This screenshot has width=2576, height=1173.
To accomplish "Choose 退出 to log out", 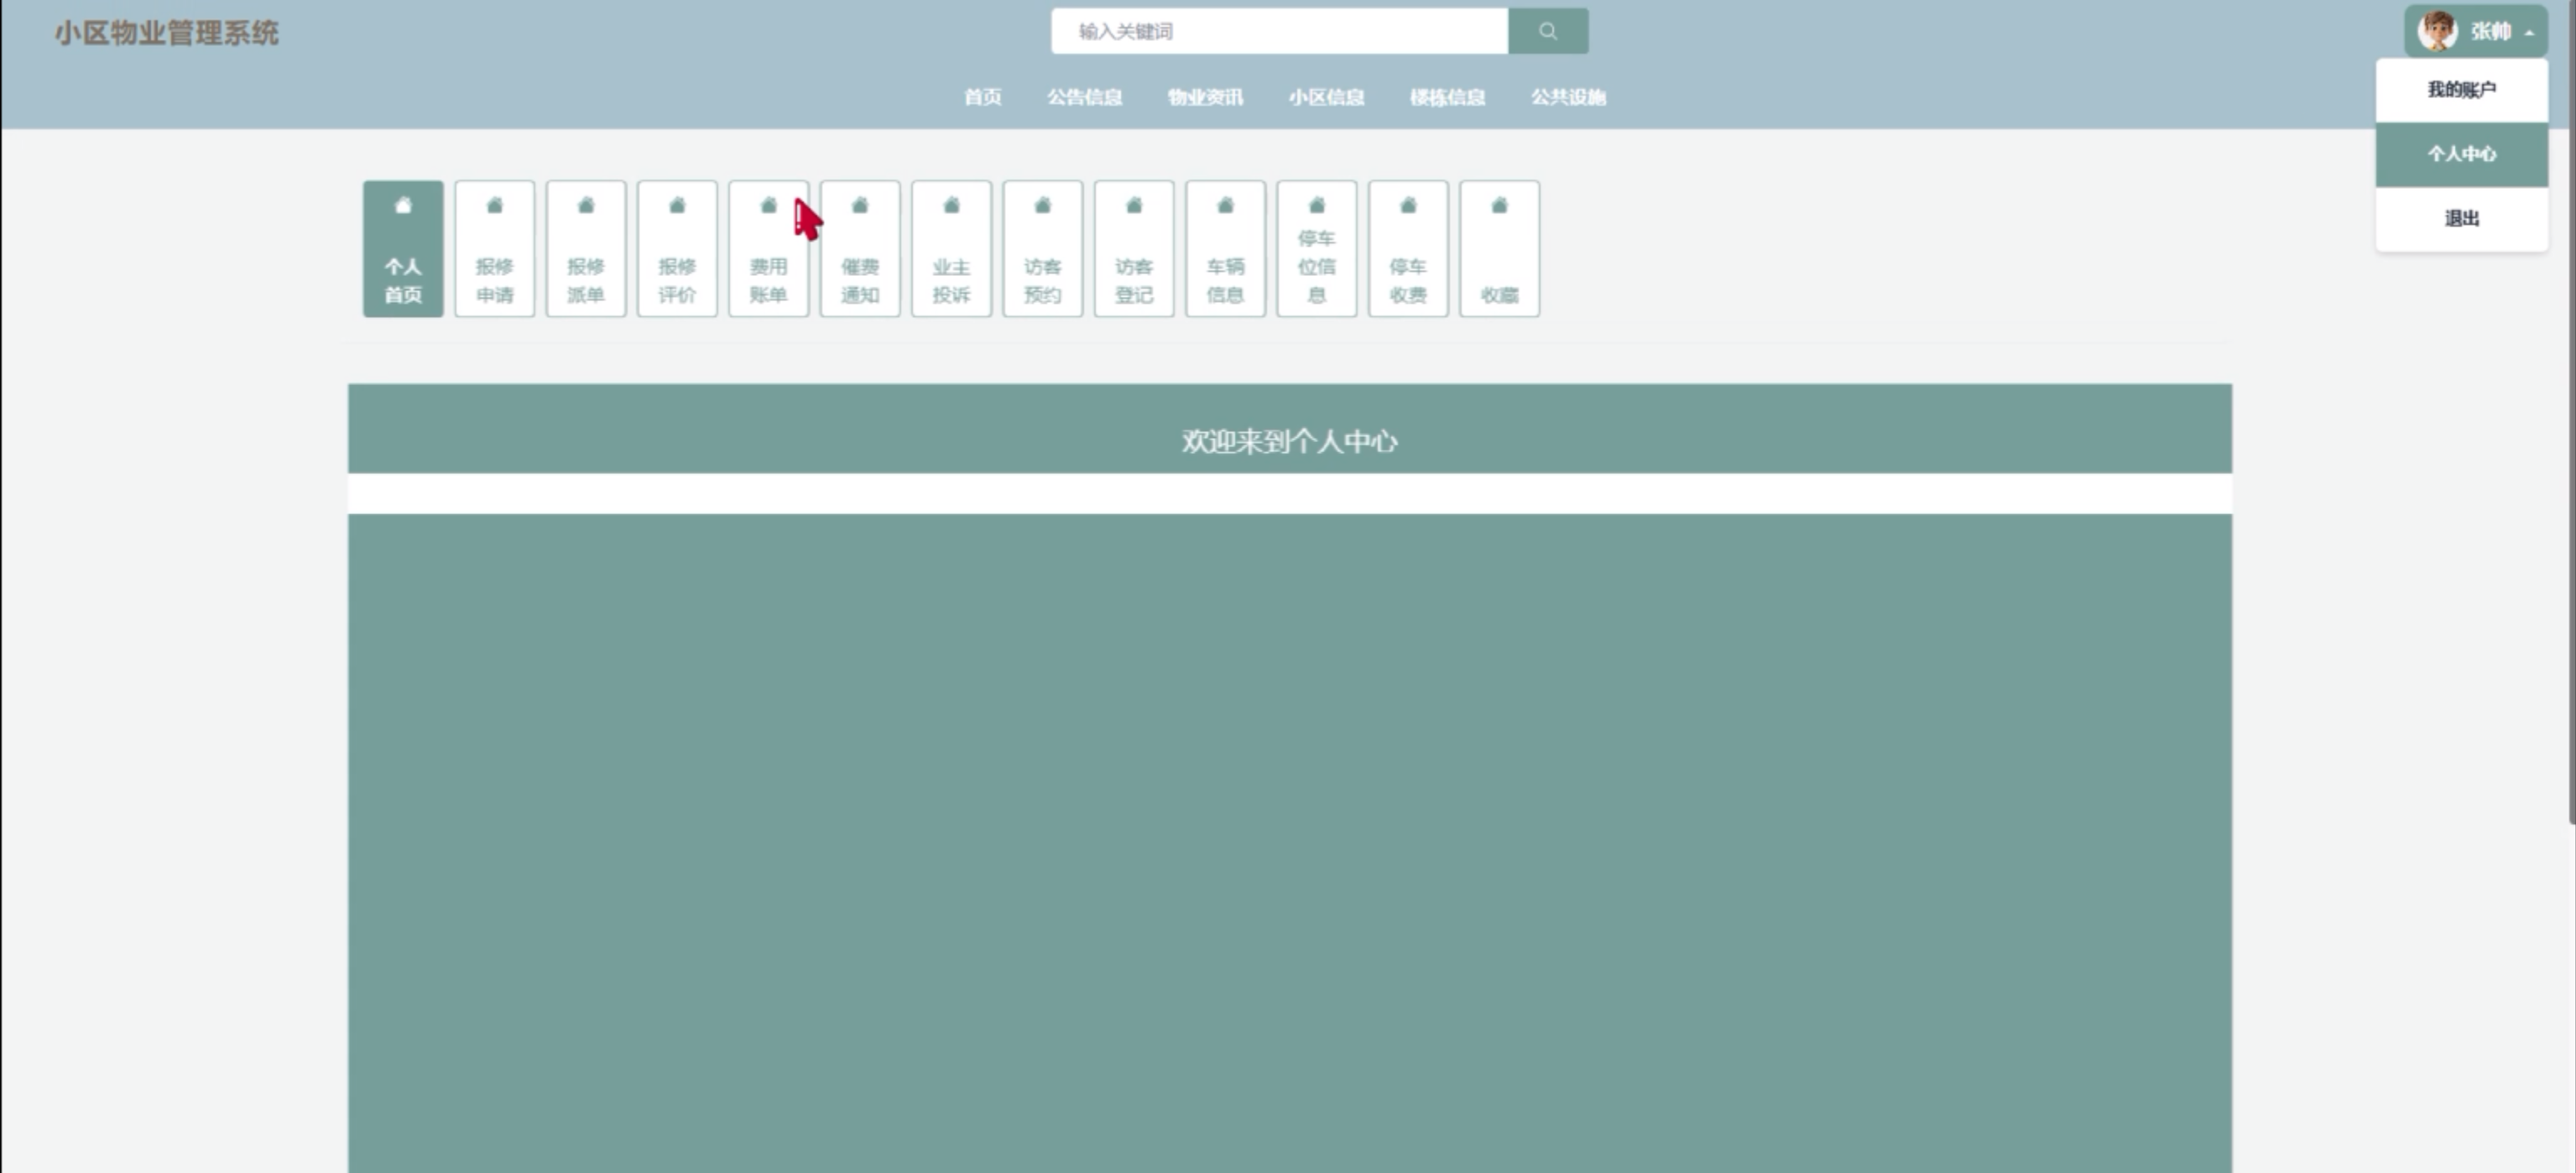I will (2461, 218).
